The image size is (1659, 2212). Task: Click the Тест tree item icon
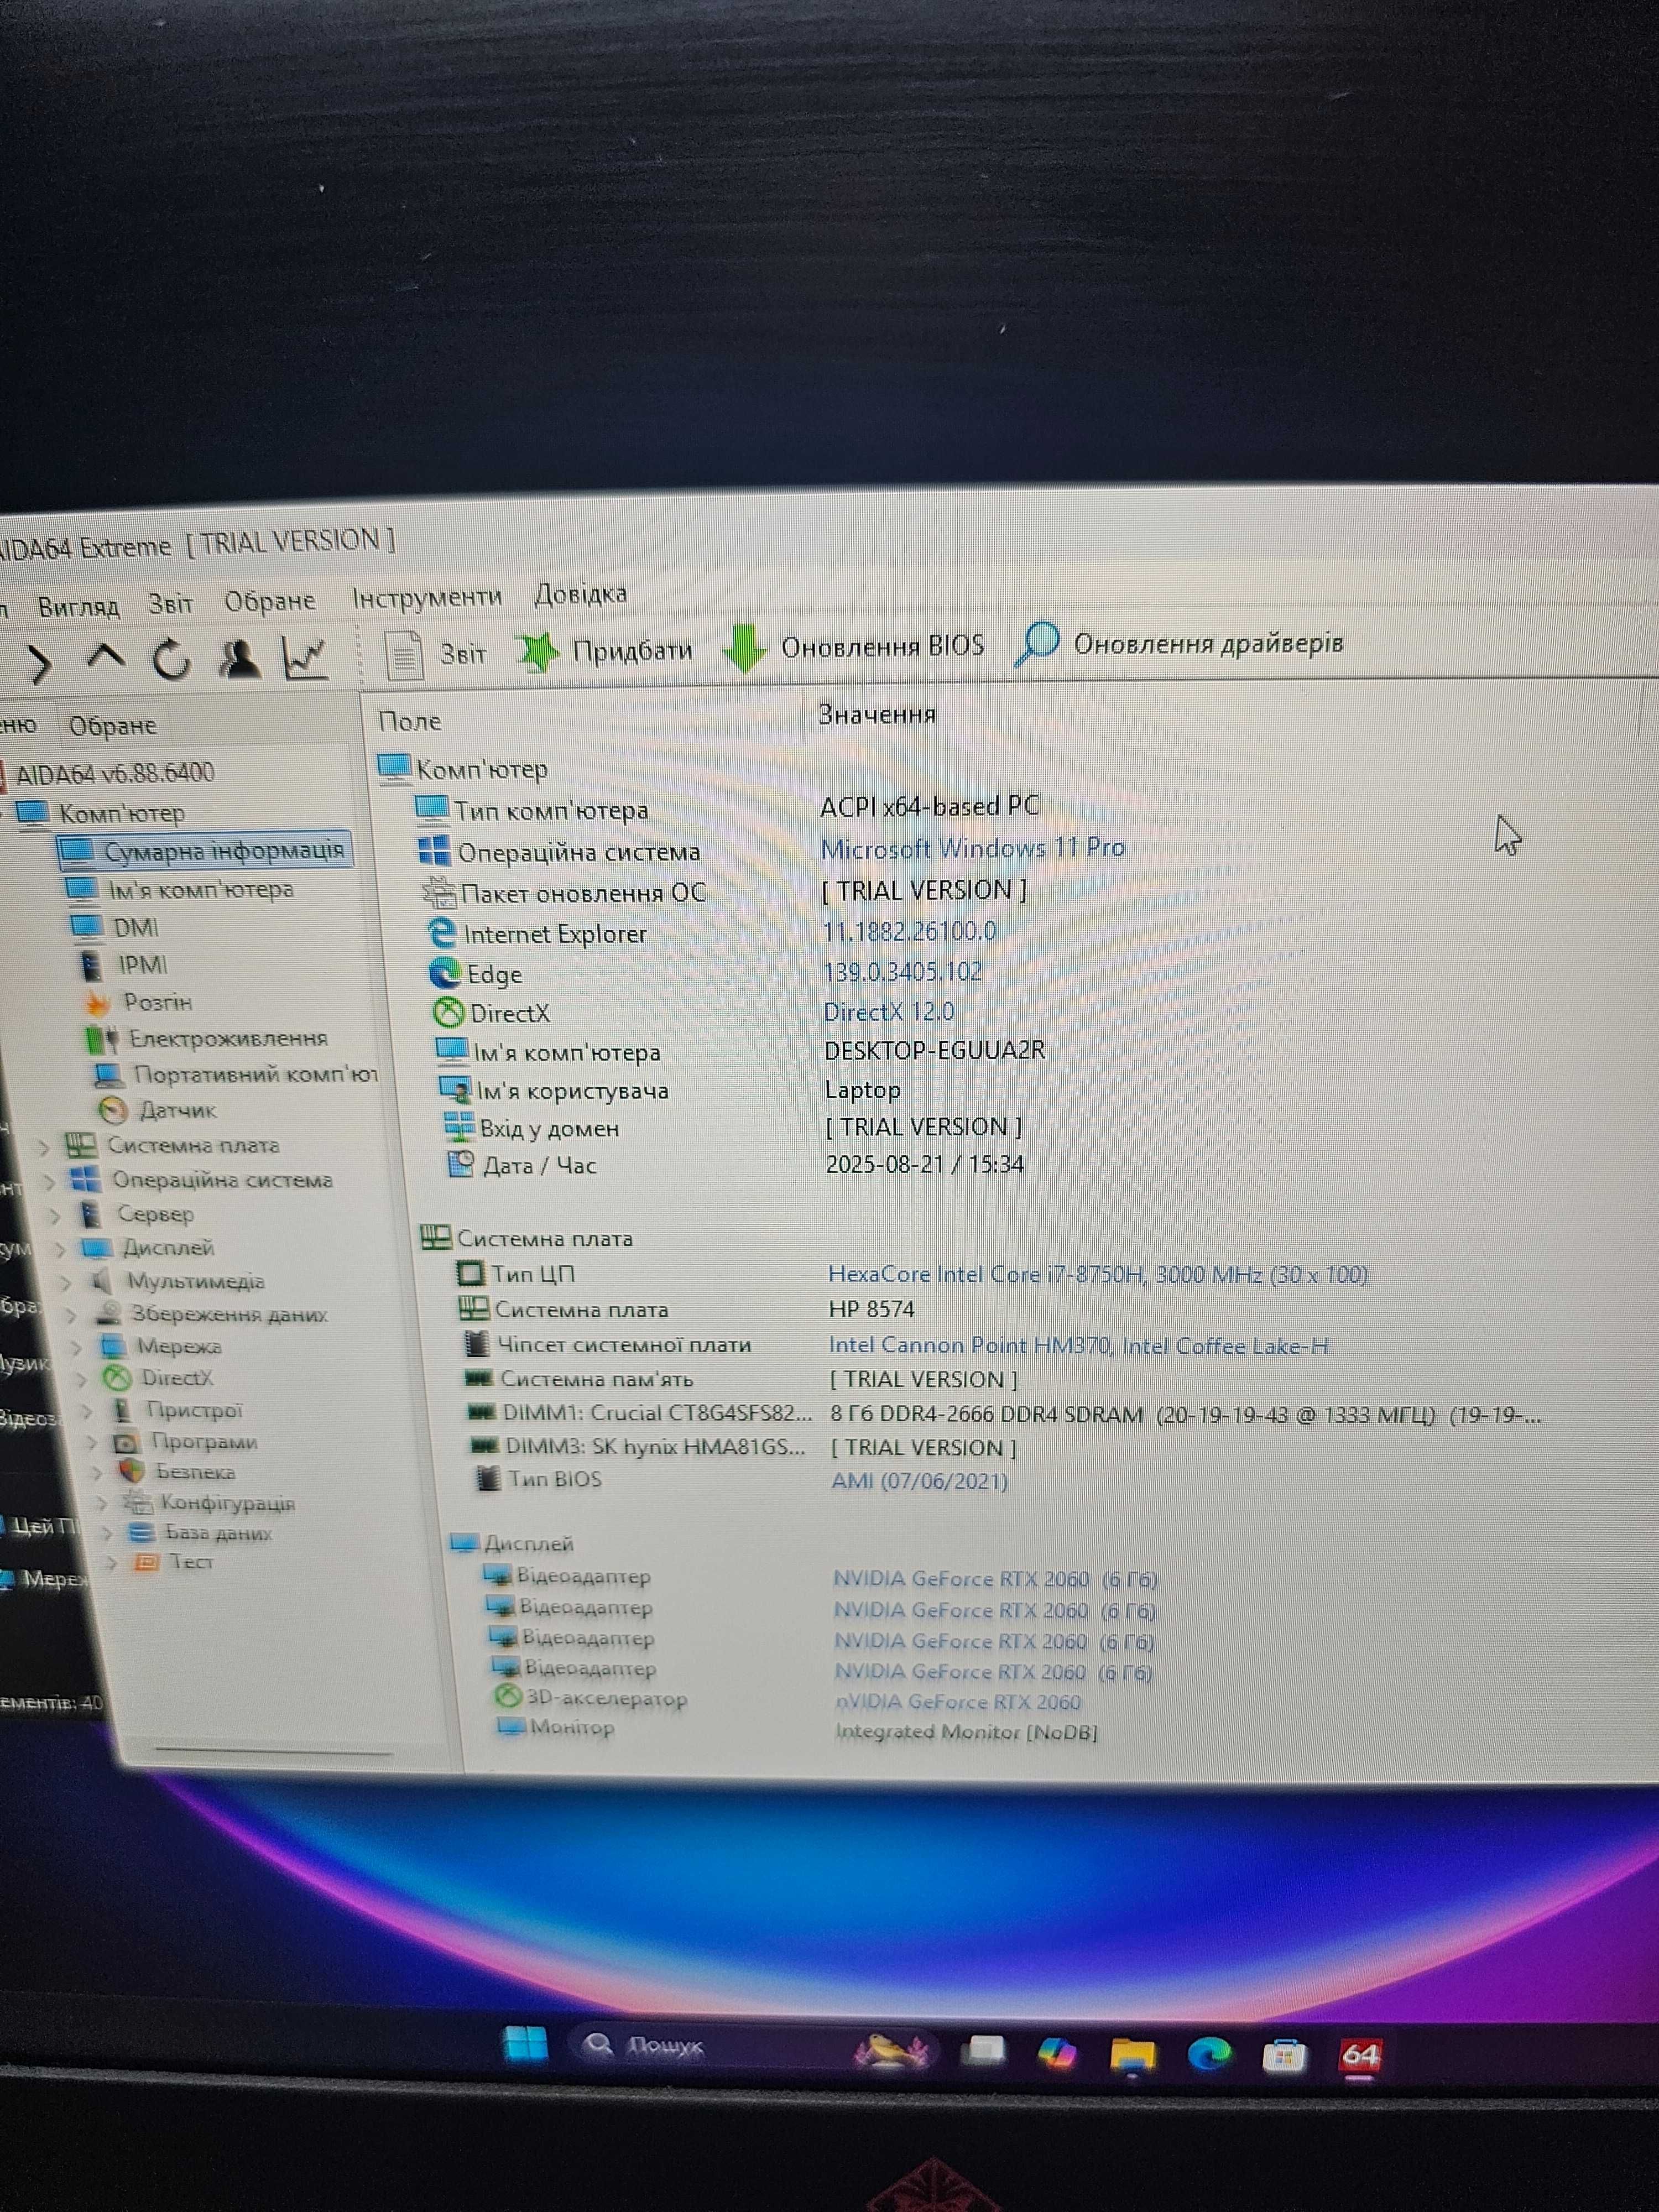click(146, 1561)
